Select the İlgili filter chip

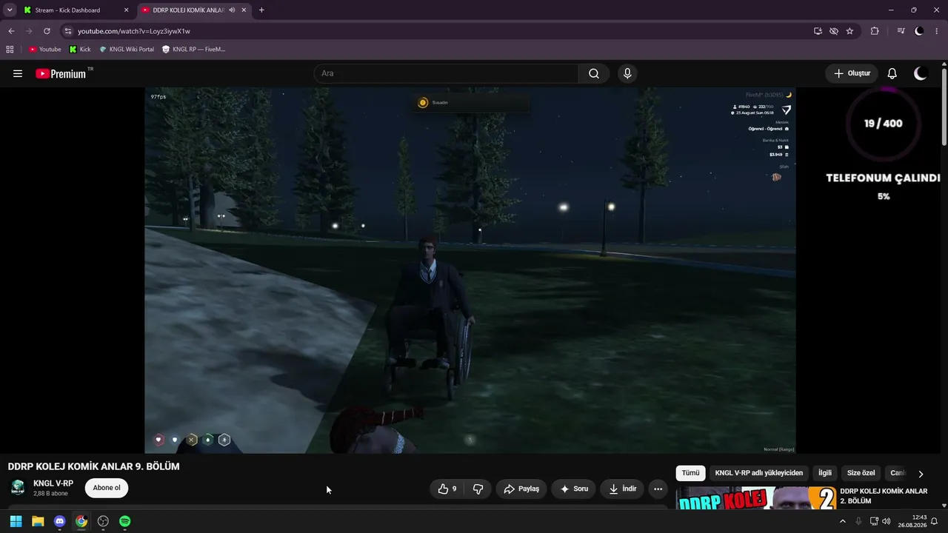pos(825,473)
